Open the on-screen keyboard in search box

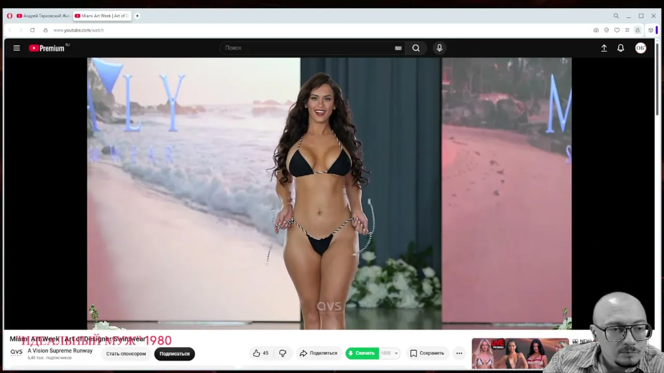click(398, 48)
